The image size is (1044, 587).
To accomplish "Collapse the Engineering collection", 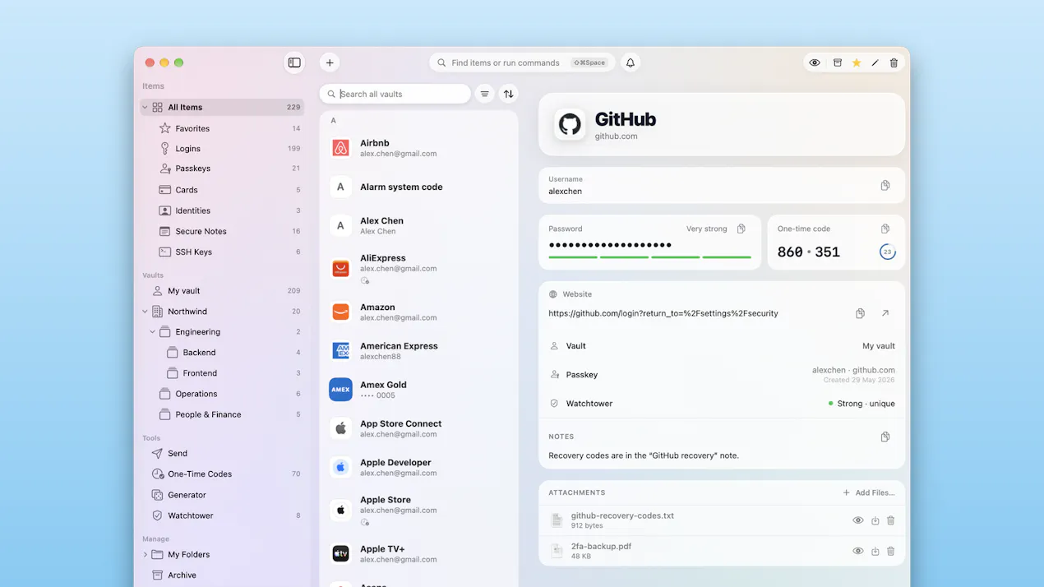I will tap(152, 332).
